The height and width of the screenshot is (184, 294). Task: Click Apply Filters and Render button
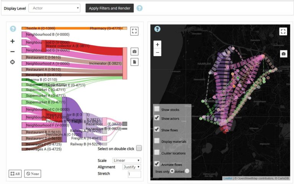(x=109, y=8)
